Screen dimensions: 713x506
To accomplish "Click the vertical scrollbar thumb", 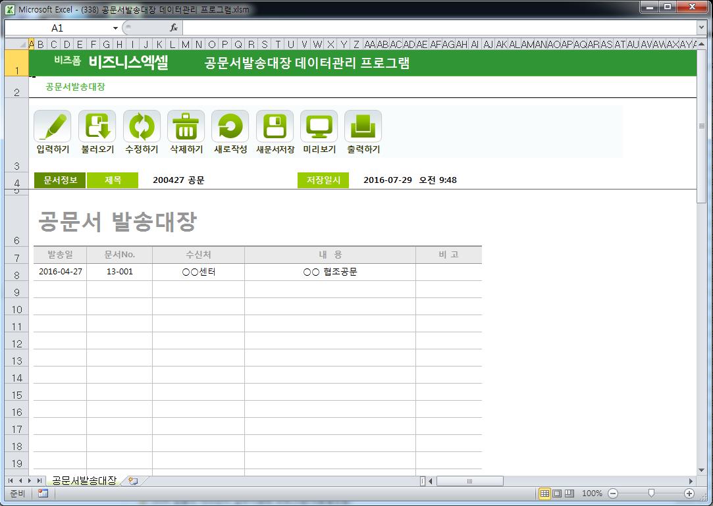I will click(701, 126).
